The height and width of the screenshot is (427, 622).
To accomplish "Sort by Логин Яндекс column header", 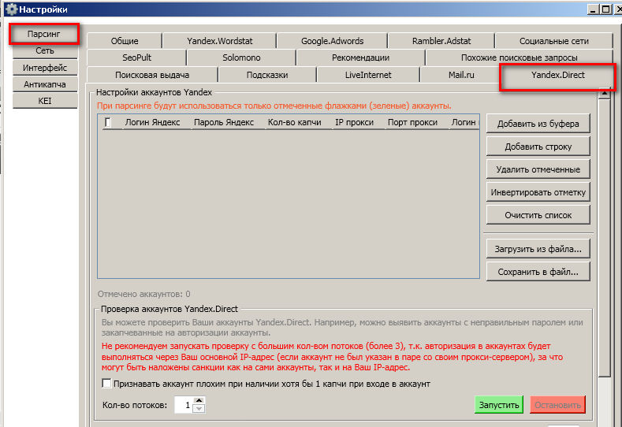I will 152,122.
